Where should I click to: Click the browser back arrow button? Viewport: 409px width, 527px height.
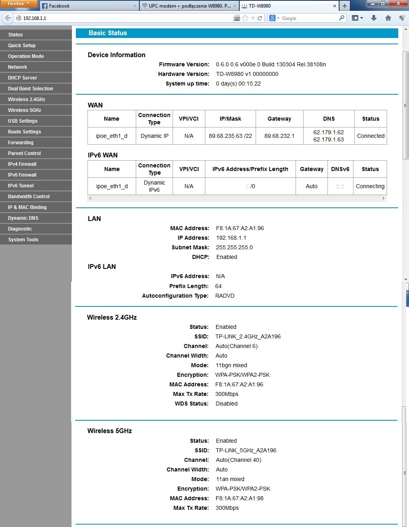pyautogui.click(x=8, y=18)
